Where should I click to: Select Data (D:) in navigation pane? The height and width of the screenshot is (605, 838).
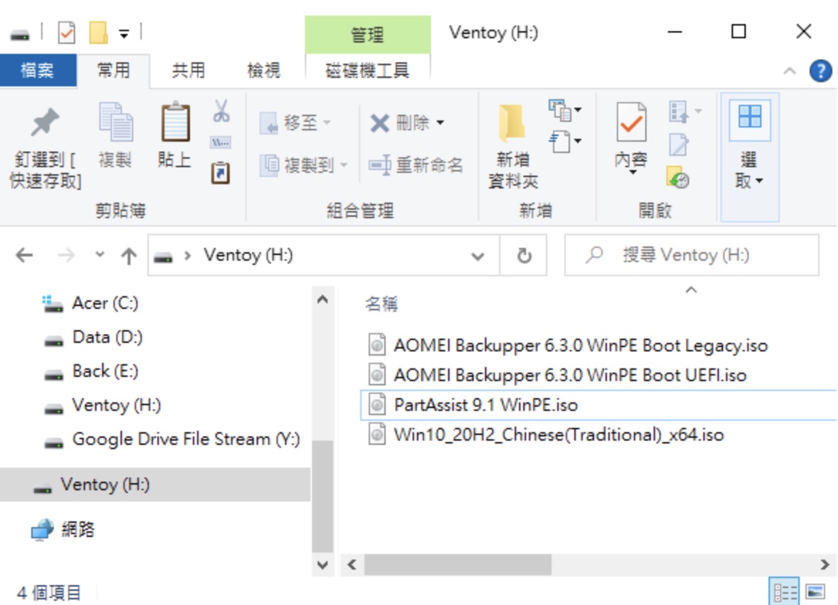coord(108,337)
